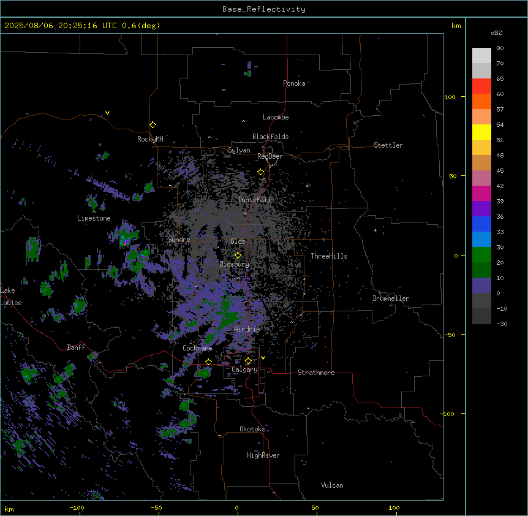Click the -30 value on dBZ legend
This screenshot has height=516, width=528.
coord(502,324)
